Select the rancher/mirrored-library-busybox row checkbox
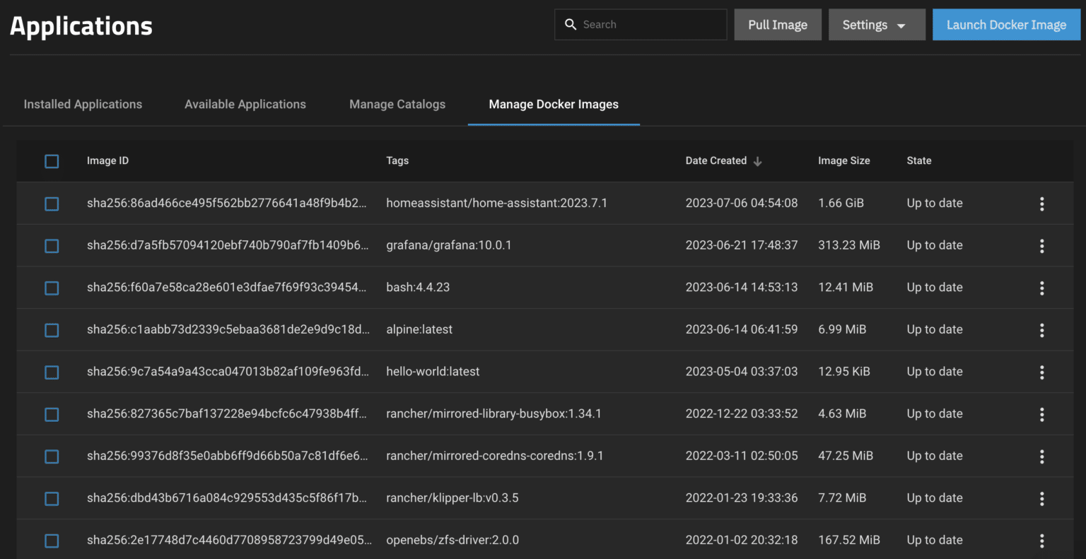 coord(52,414)
